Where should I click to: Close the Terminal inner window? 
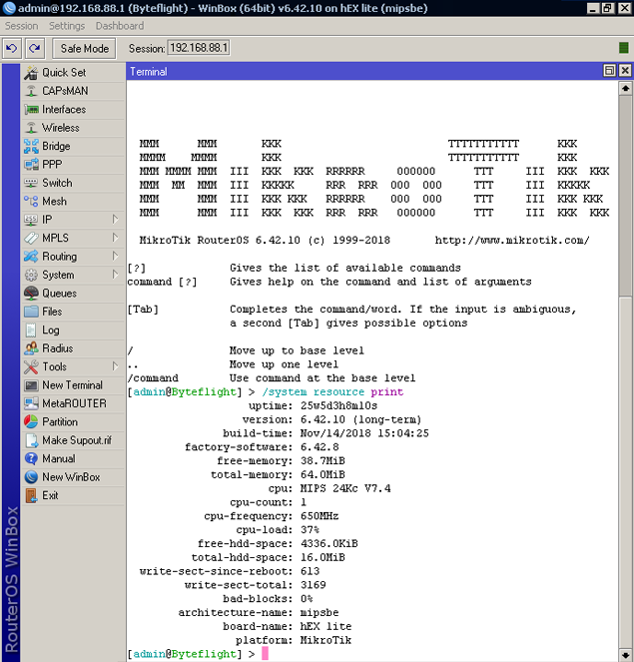[625, 71]
